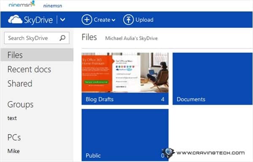The image size is (253, 162).
Task: Focus the Search SkyDrive input field
Action: click(x=37, y=38)
